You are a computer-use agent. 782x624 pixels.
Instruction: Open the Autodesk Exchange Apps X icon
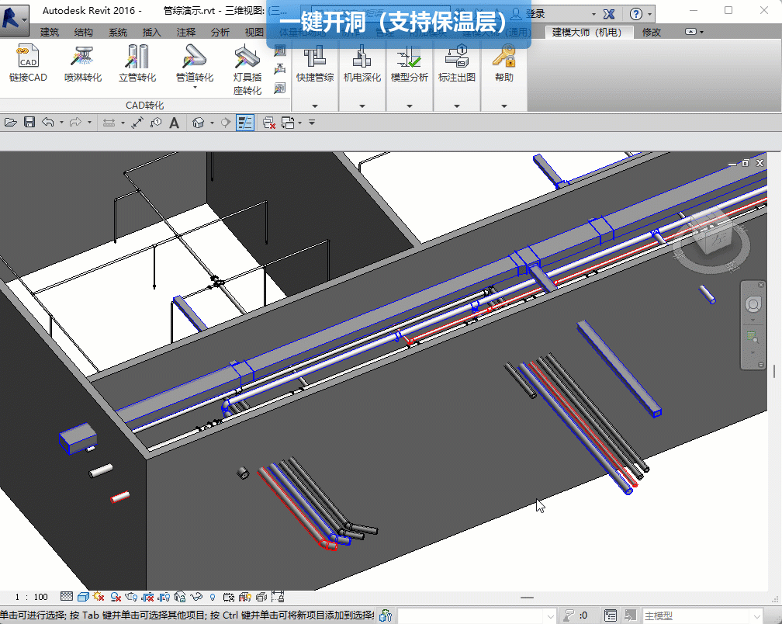(609, 14)
